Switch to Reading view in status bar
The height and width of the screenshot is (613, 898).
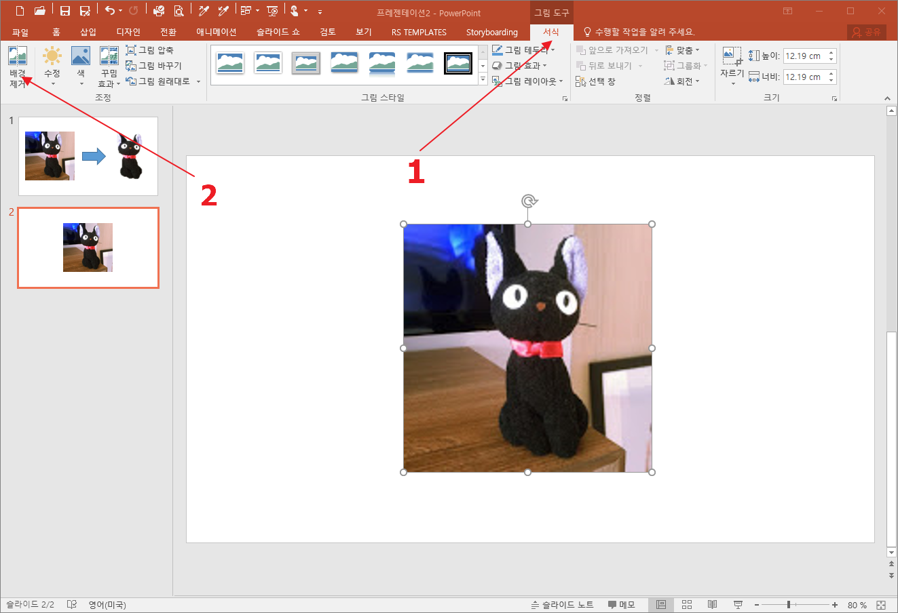[x=713, y=604]
